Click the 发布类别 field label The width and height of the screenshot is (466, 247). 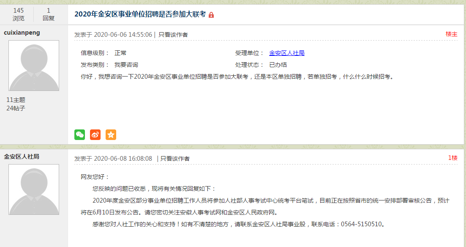95,65
